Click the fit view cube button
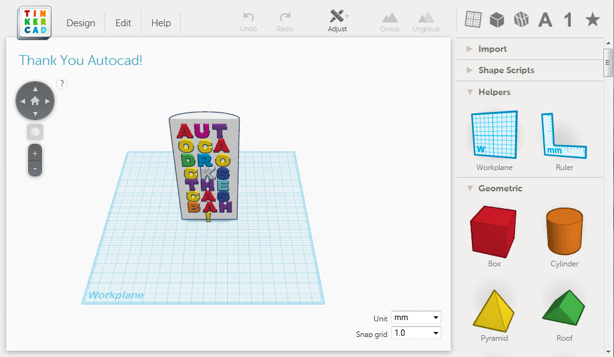 [35, 132]
